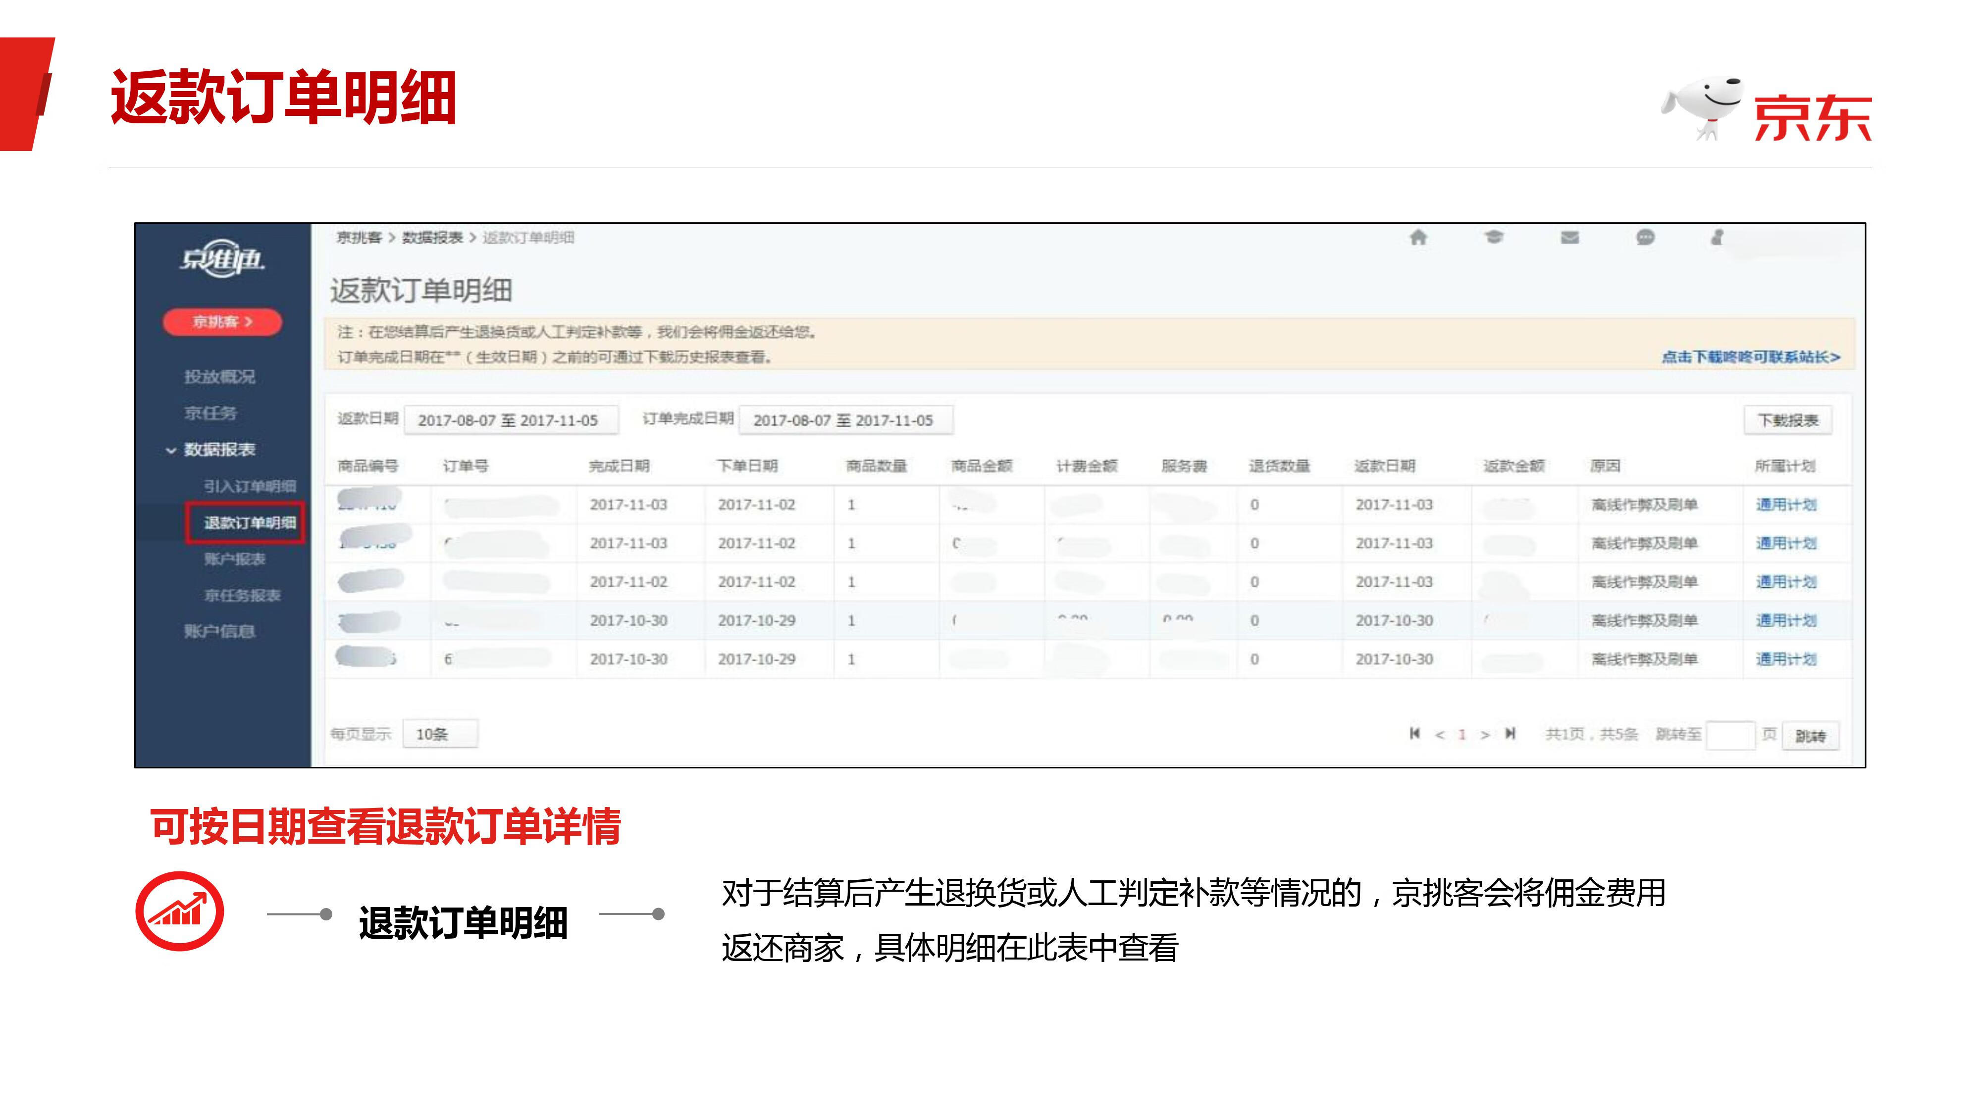
Task: Click the graduation cap help icon
Action: [1494, 237]
